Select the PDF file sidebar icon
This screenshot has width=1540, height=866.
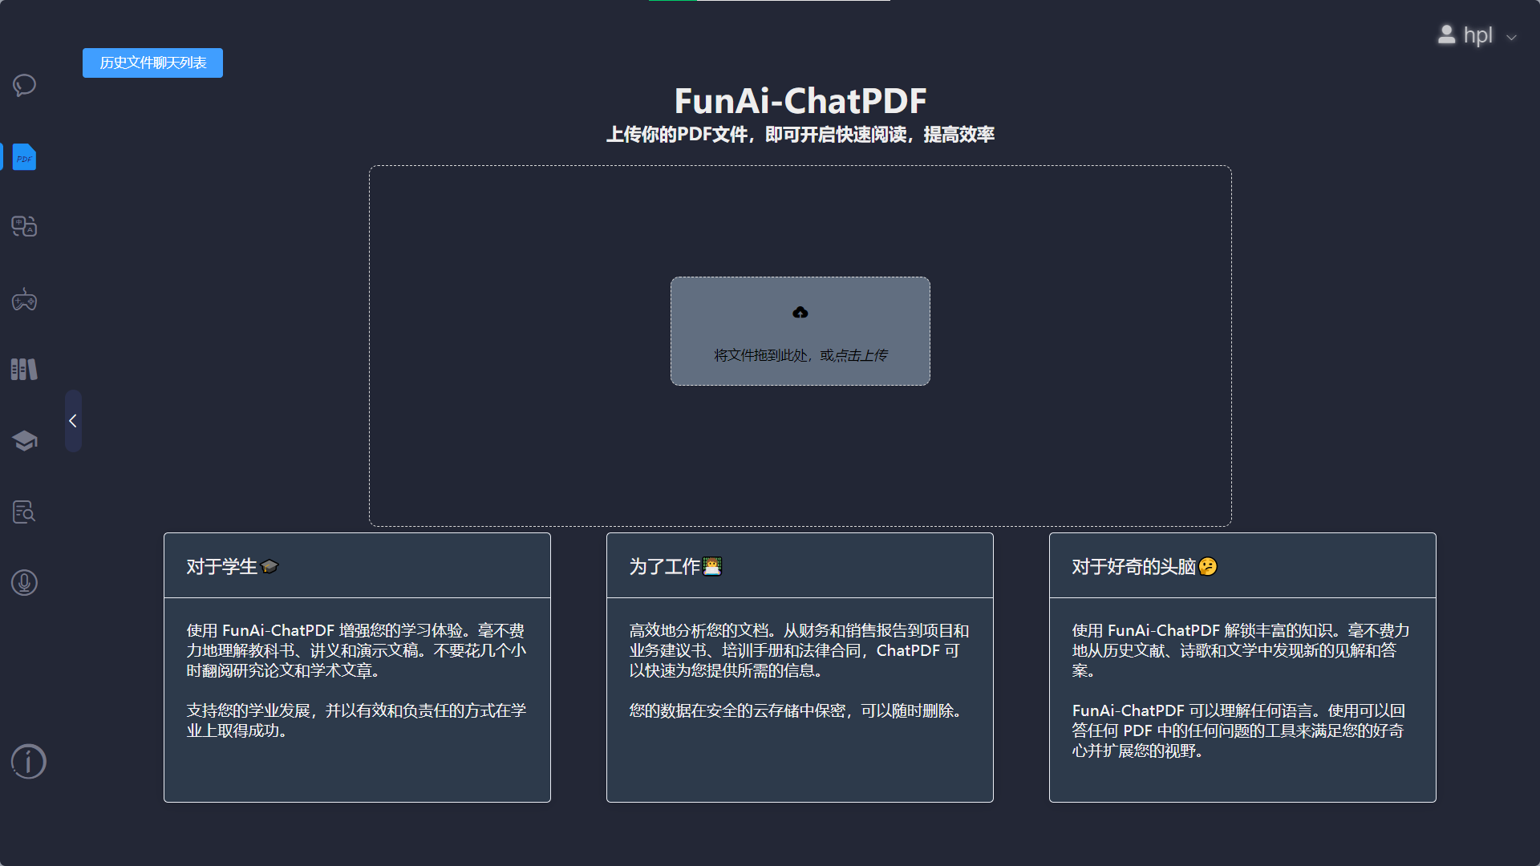click(24, 157)
